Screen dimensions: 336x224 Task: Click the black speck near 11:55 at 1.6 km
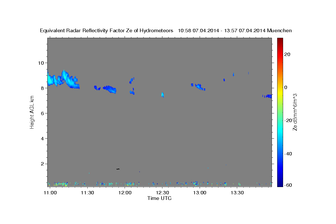point(118,169)
